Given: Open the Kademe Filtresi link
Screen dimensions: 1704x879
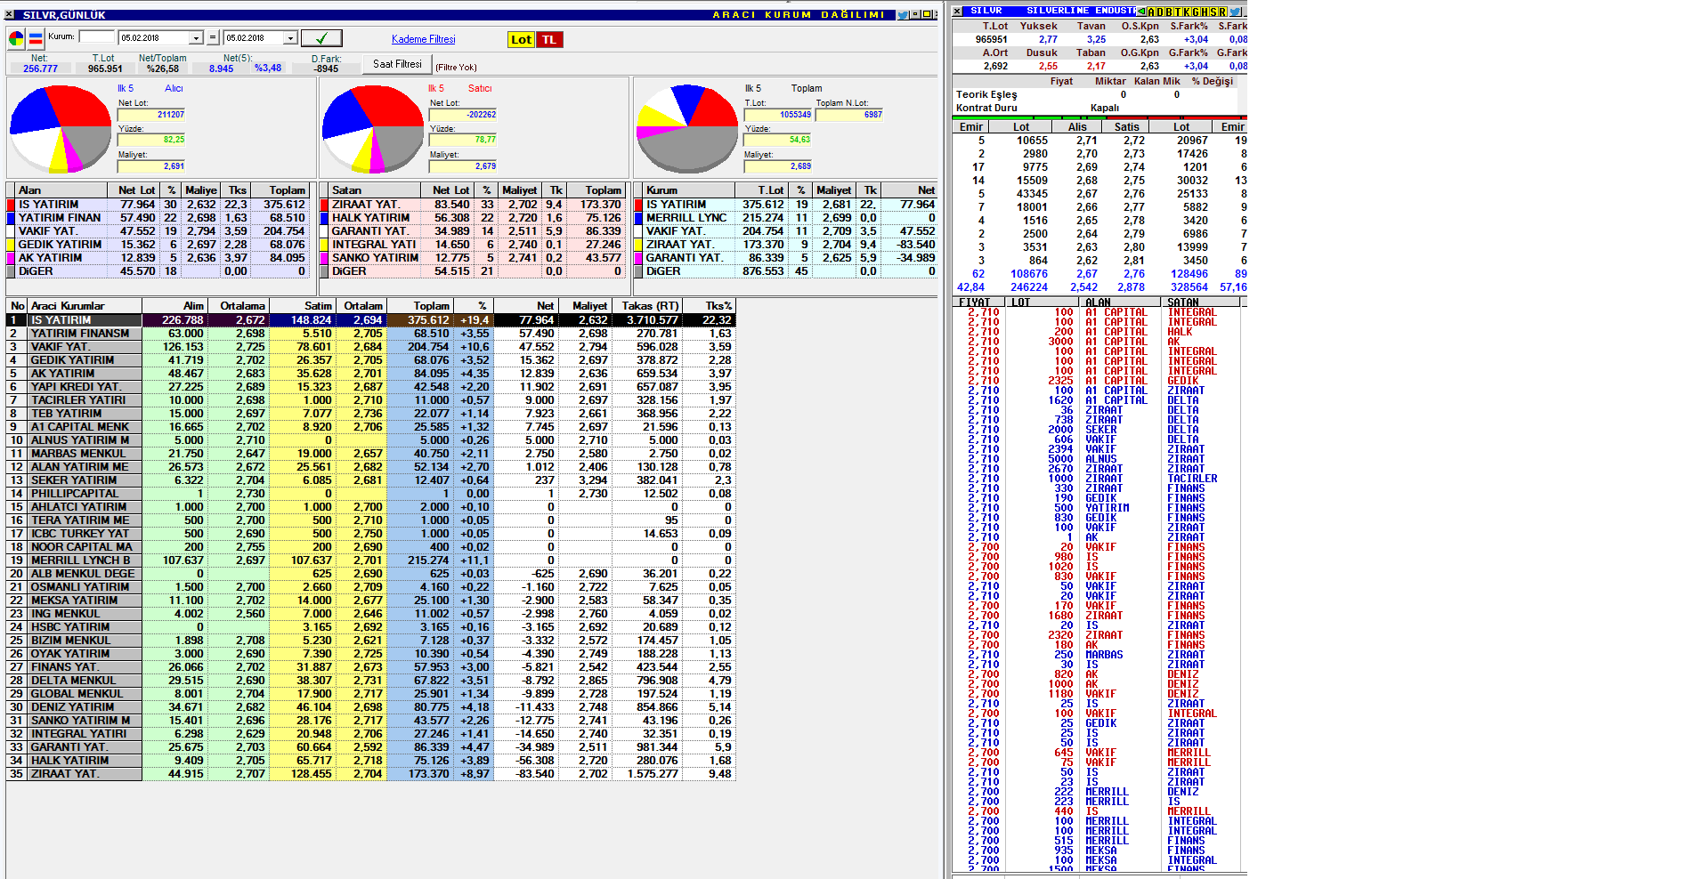Looking at the screenshot, I should 423,39.
